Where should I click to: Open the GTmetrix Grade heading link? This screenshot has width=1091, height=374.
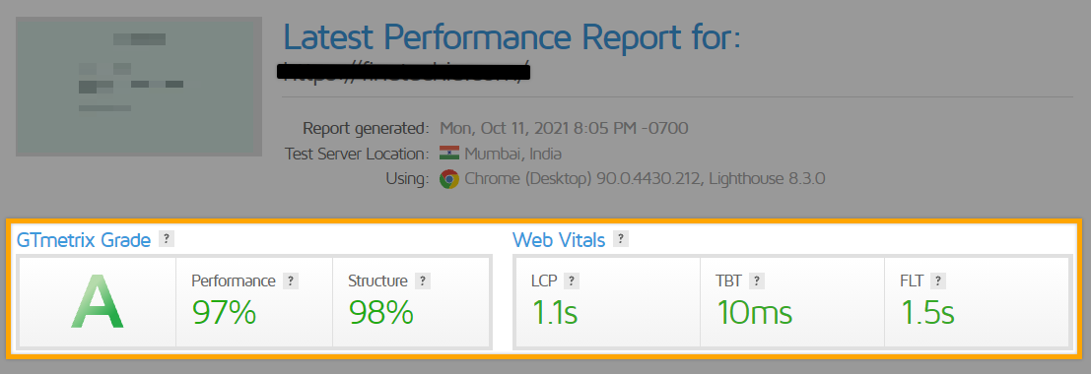[x=84, y=240]
